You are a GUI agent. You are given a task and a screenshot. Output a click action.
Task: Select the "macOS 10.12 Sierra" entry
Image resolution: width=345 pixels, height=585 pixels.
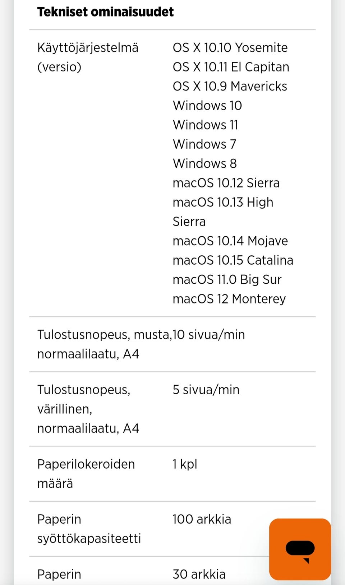pos(226,183)
